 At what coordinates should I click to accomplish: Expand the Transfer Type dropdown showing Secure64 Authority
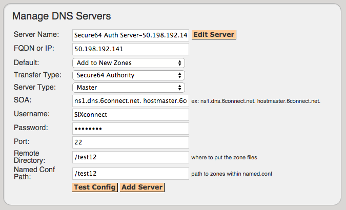(129, 75)
